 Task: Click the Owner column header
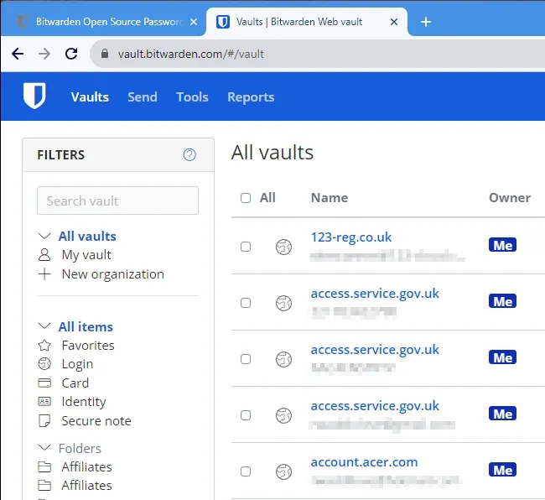(510, 198)
